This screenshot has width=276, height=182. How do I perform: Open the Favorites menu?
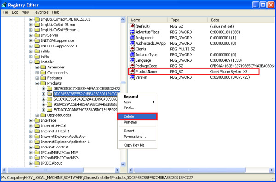pyautogui.click(x=41, y=12)
